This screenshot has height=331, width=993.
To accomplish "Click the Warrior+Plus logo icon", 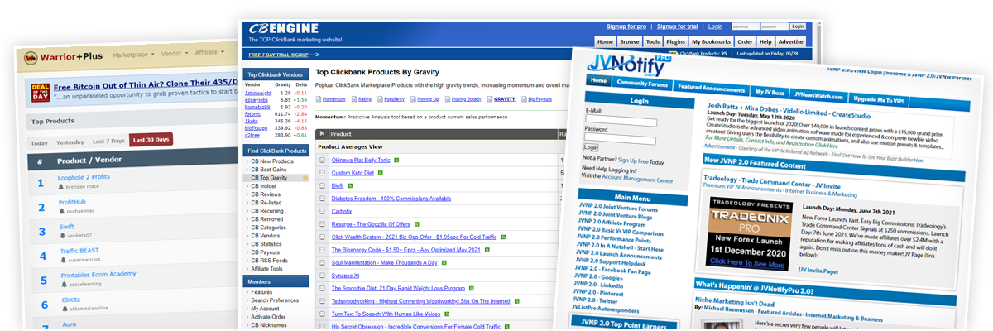I will coord(31,58).
